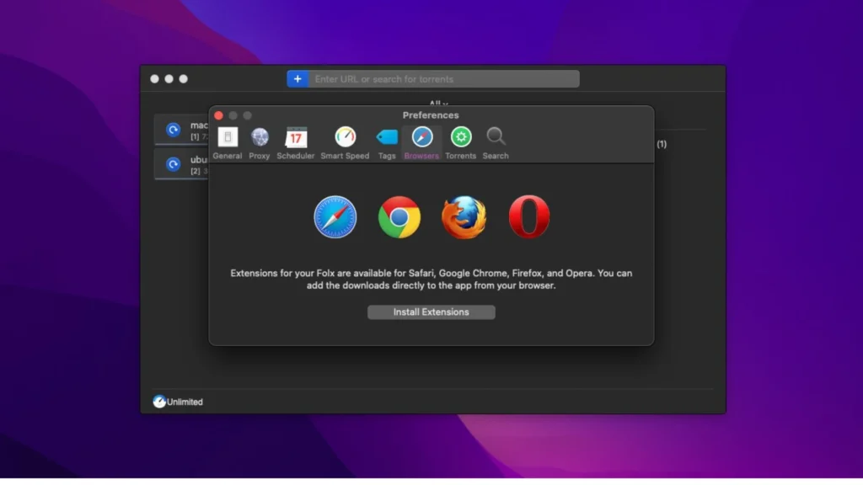Resume the mac torrent download
The width and height of the screenshot is (863, 485).
coord(174,129)
